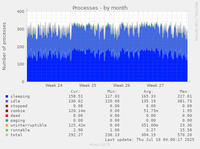Click the 'Week 27' axis label
This screenshot has height=149, width=200.
coord(155,86)
